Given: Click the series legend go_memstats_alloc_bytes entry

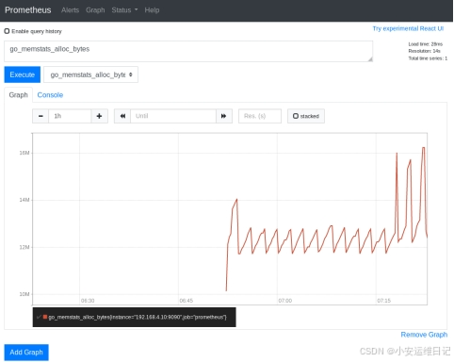Looking at the screenshot, I should (x=138, y=317).
